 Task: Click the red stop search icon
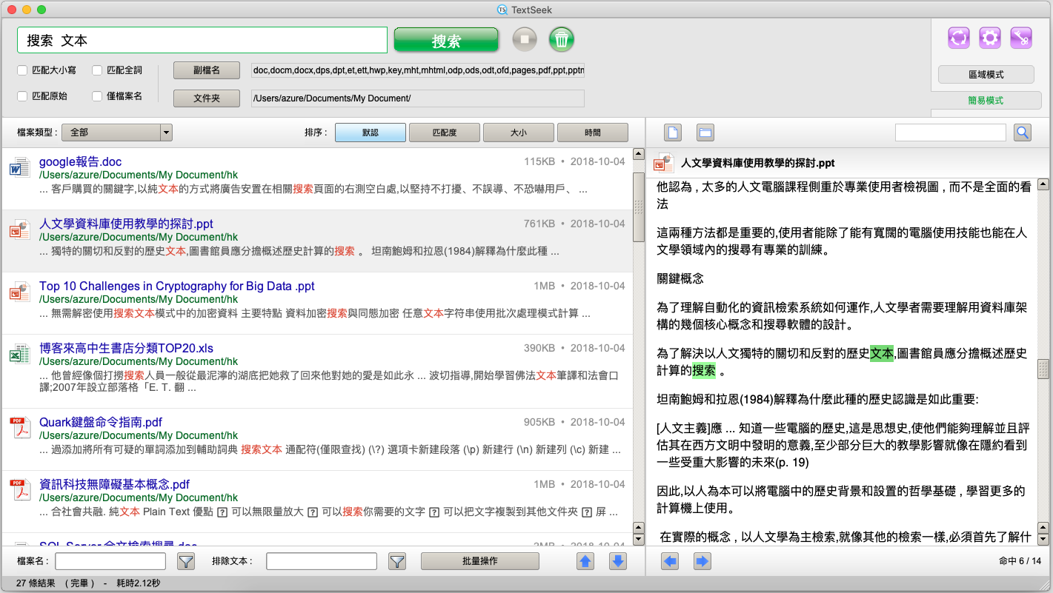(x=525, y=40)
